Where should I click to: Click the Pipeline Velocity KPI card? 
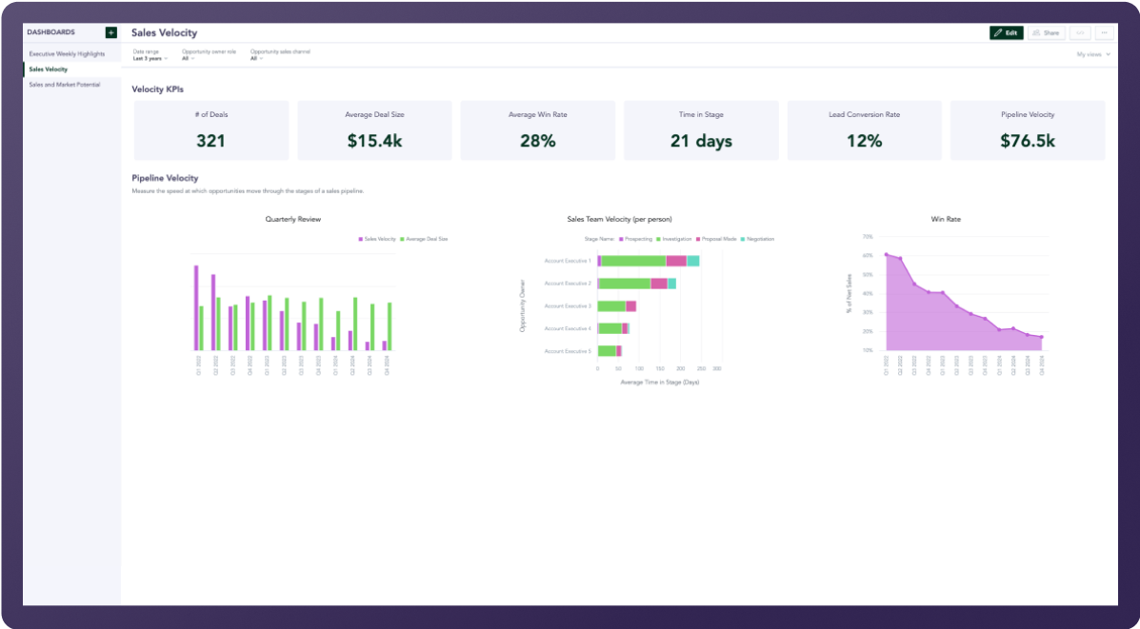point(1028,130)
